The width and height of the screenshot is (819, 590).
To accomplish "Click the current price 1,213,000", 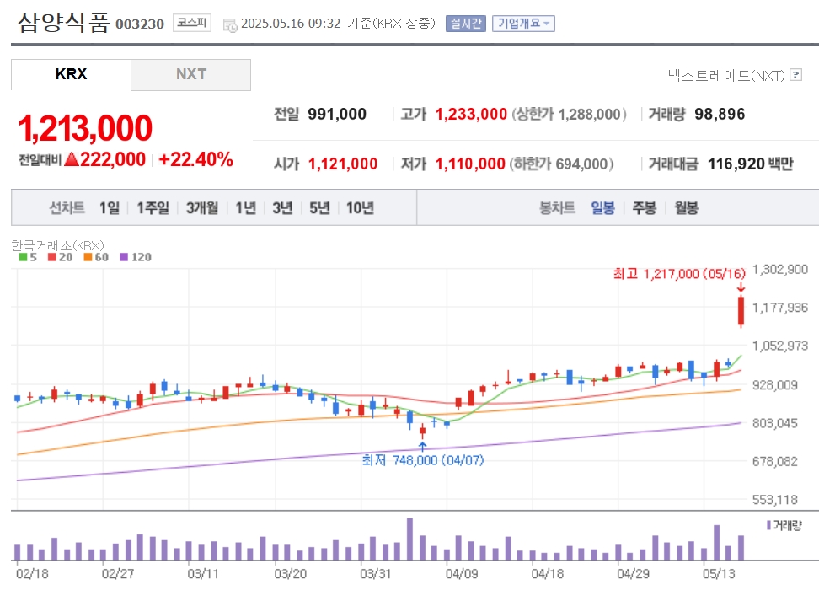I will point(85,128).
